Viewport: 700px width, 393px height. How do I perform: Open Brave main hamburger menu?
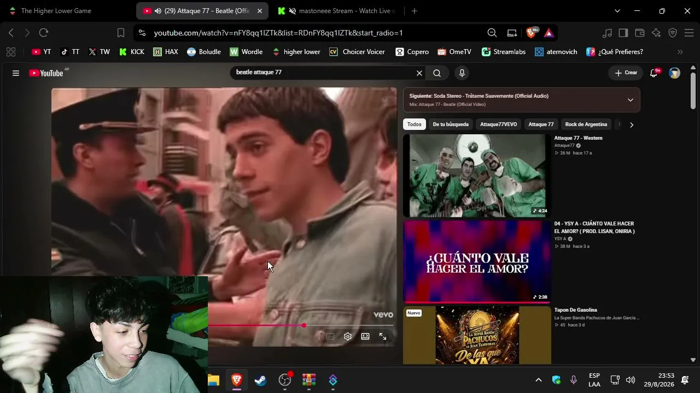click(x=689, y=33)
